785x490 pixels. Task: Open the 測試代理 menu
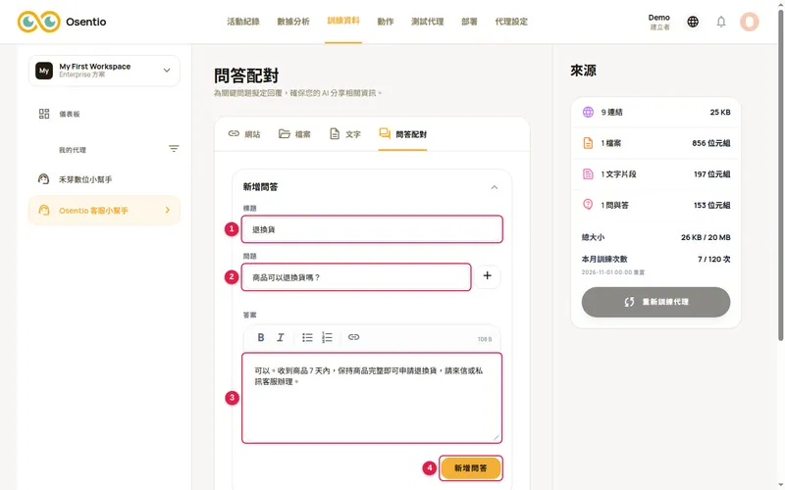coord(428,22)
